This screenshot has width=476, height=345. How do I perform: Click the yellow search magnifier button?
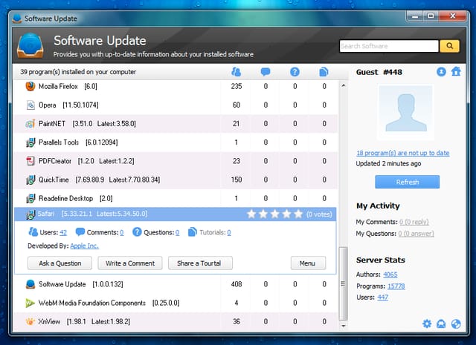[449, 46]
